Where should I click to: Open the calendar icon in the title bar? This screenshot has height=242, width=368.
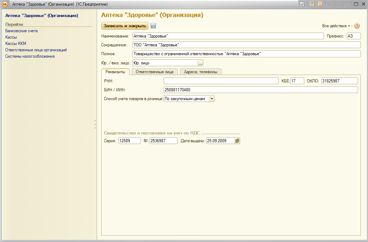point(320,4)
